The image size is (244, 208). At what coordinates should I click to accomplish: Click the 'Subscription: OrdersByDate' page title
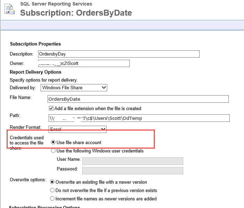coord(76,13)
